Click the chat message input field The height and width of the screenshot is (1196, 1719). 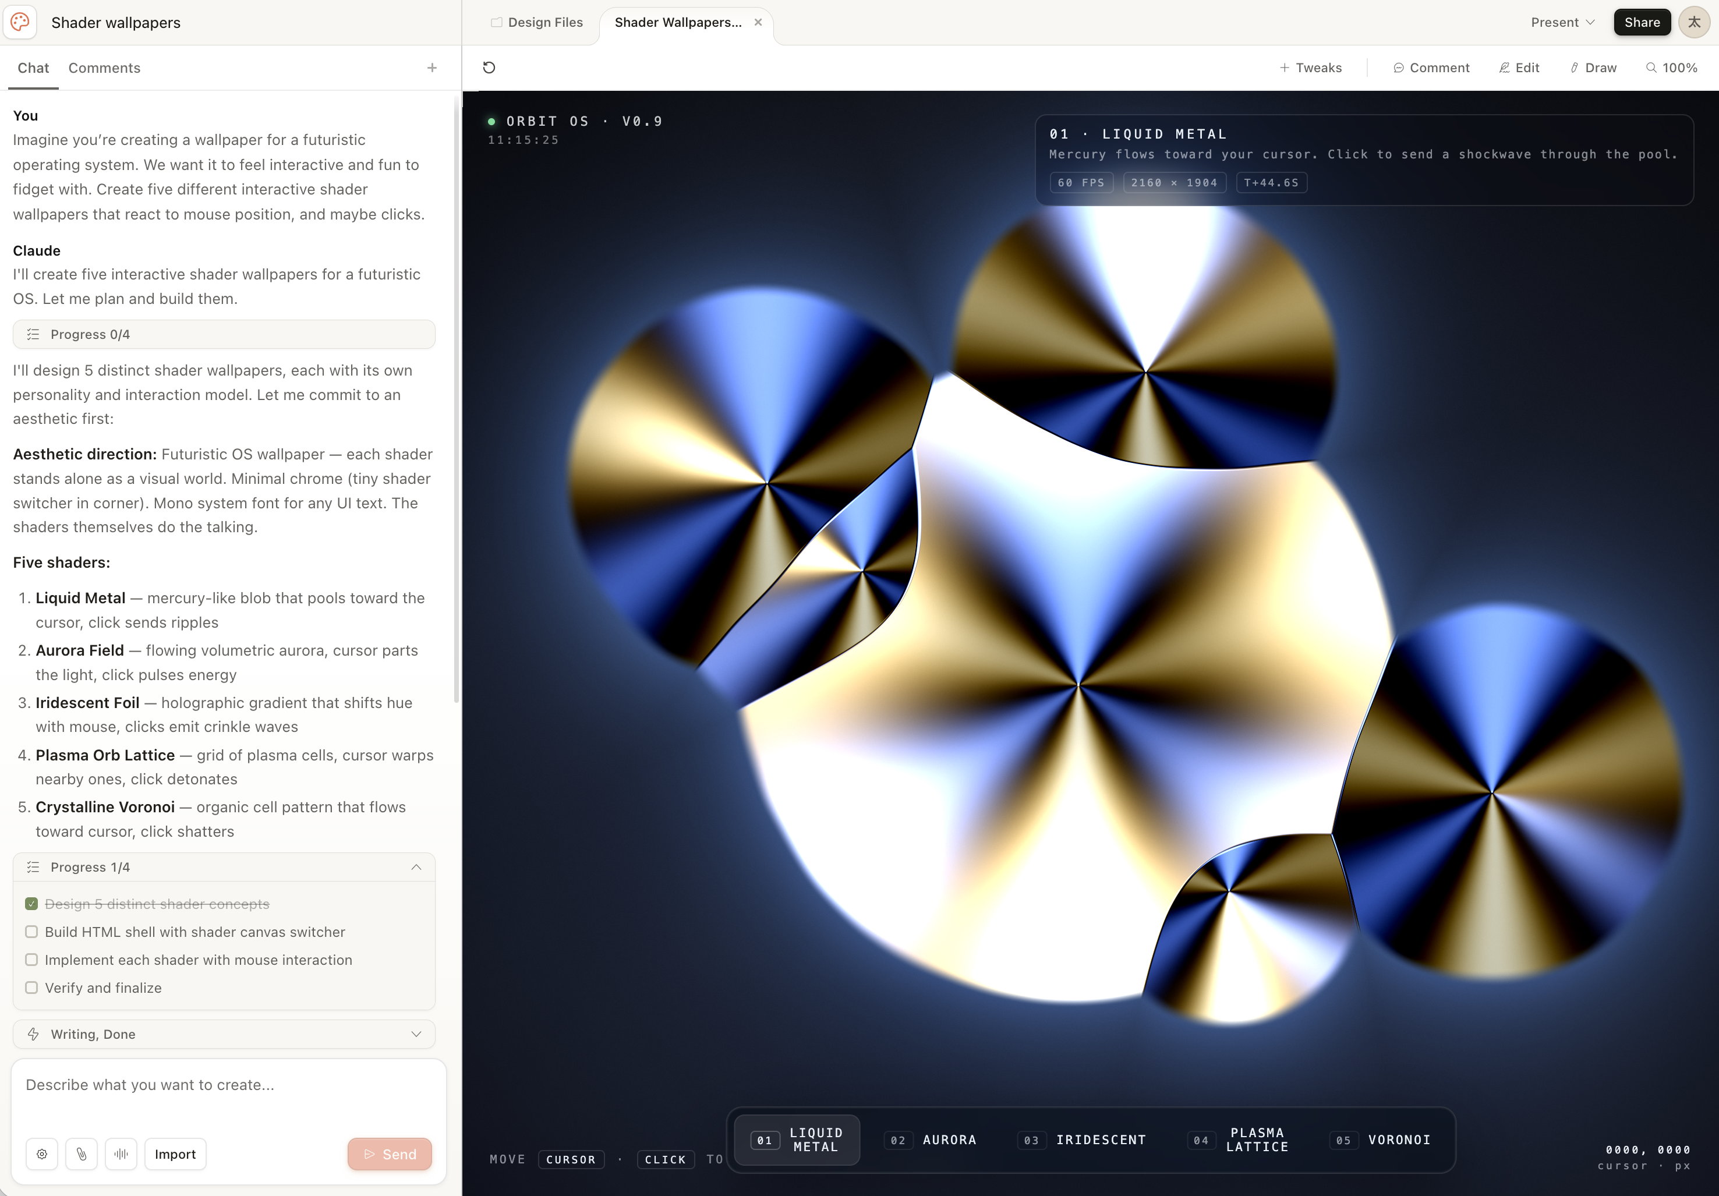point(228,1085)
